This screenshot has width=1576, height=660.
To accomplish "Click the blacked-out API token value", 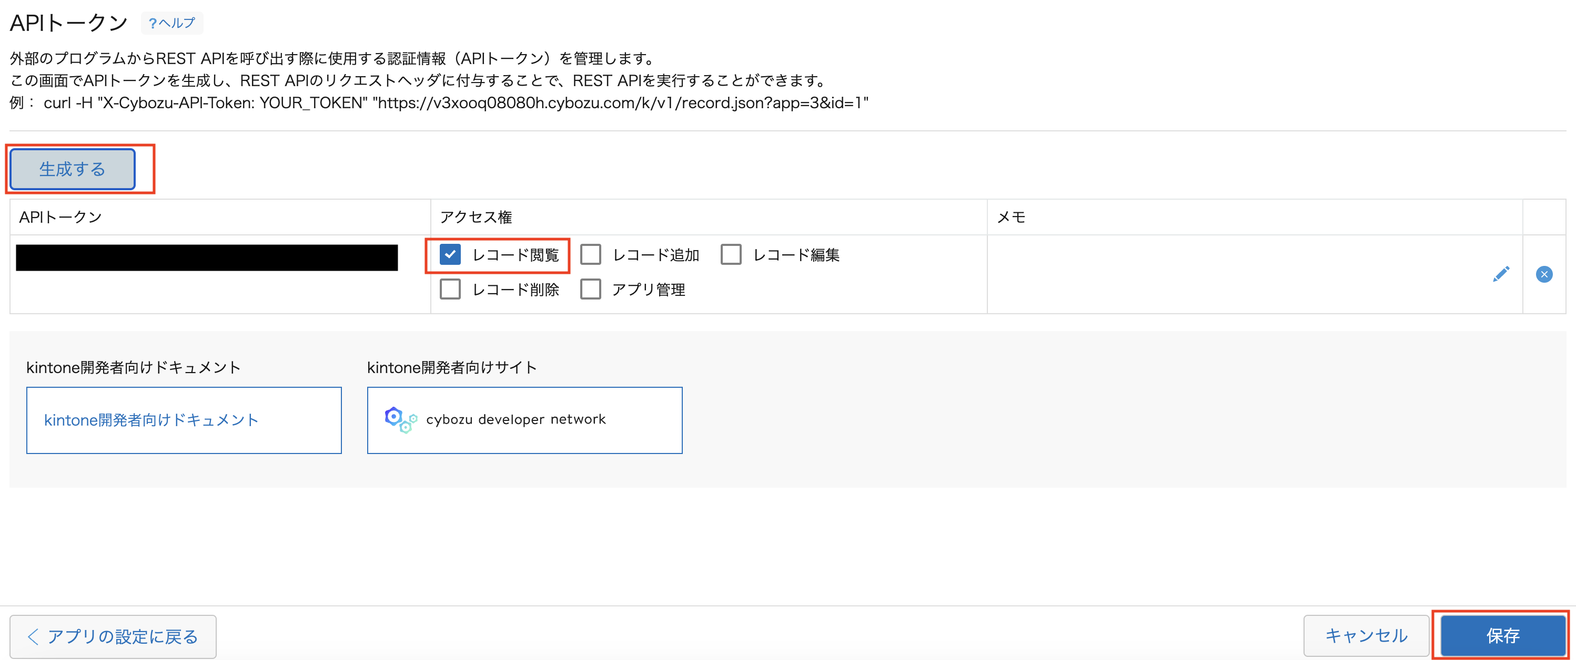I will 207,258.
